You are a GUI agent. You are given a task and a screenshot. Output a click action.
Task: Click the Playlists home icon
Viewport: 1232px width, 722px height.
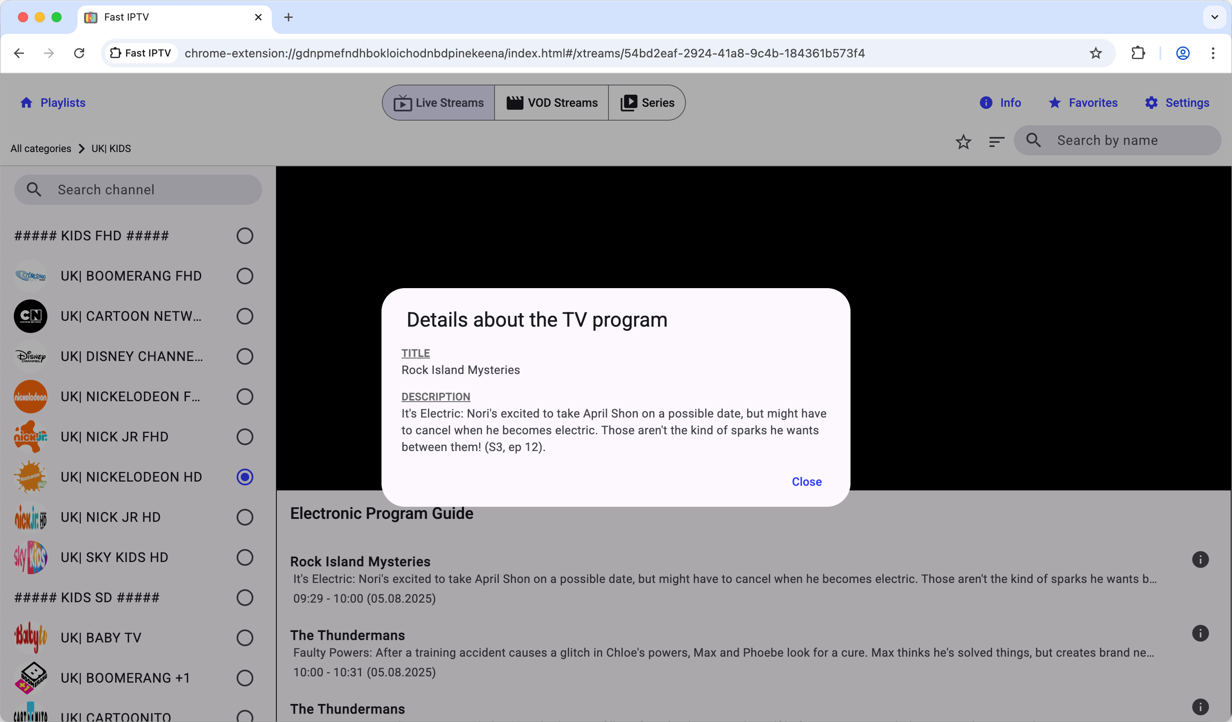coord(26,103)
